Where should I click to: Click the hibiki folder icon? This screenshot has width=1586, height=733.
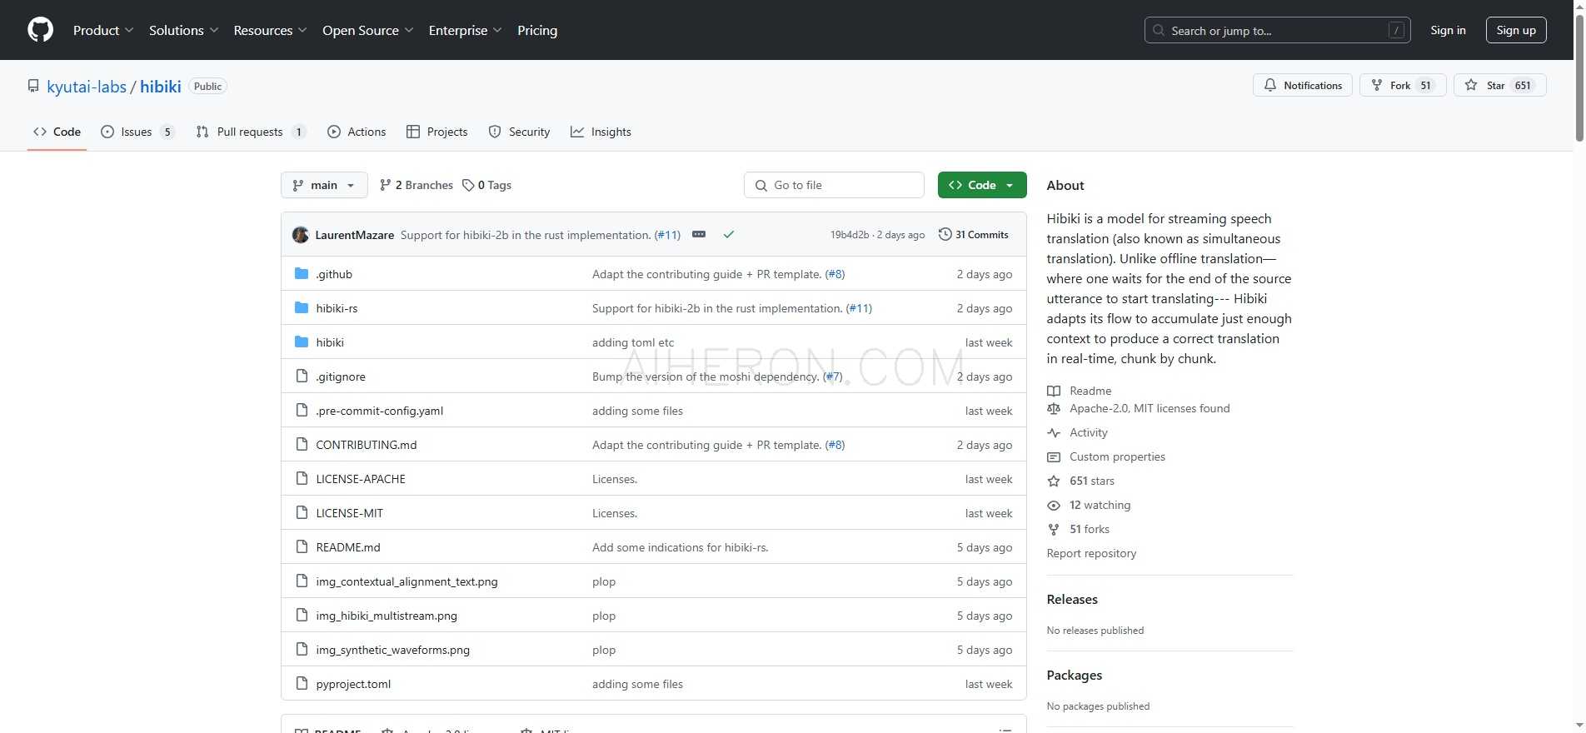302,342
